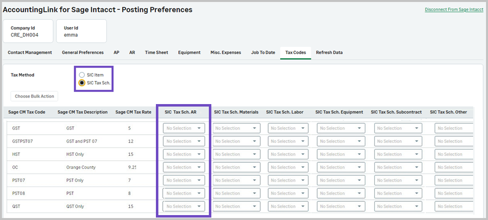The width and height of the screenshot is (488, 220).
Task: Switch to the General Preferences tab
Action: 83,52
